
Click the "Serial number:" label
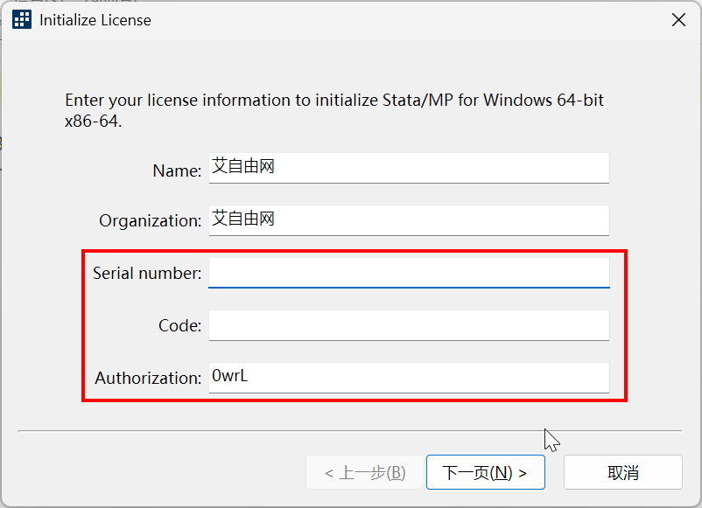point(147,274)
